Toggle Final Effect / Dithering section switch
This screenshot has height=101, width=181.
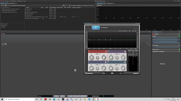click(179, 52)
